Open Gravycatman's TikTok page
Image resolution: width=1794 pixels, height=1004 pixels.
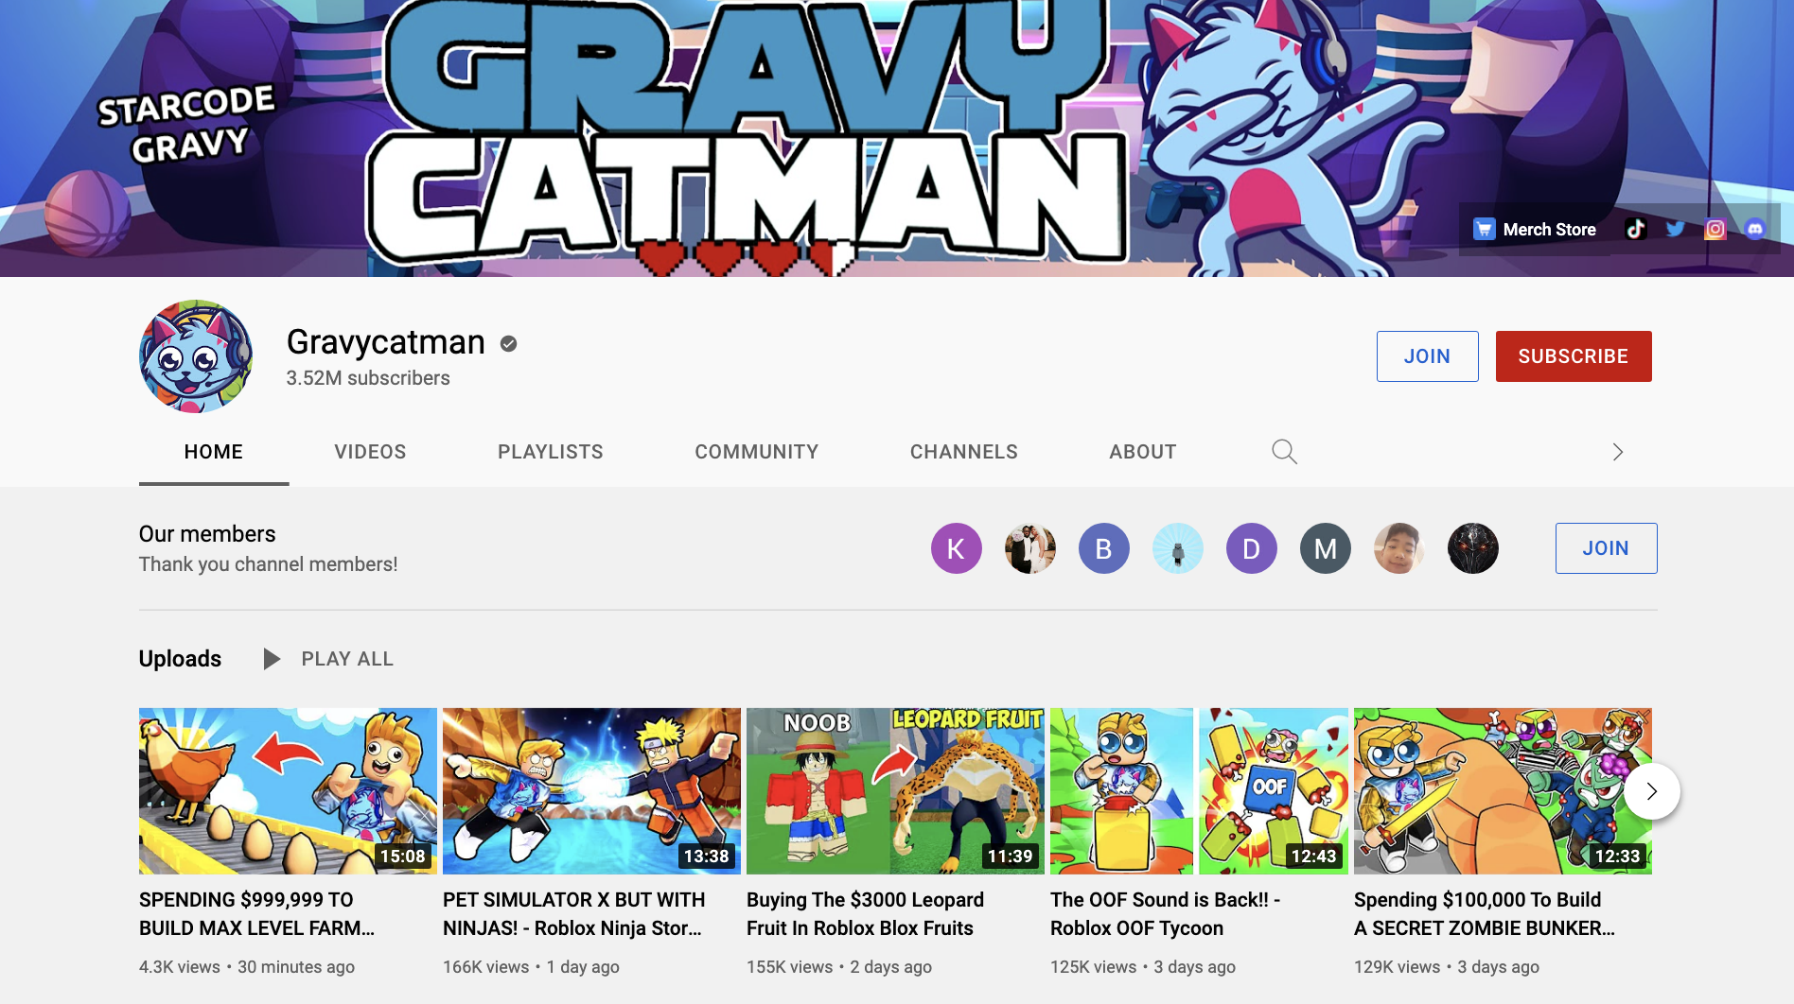click(x=1635, y=229)
